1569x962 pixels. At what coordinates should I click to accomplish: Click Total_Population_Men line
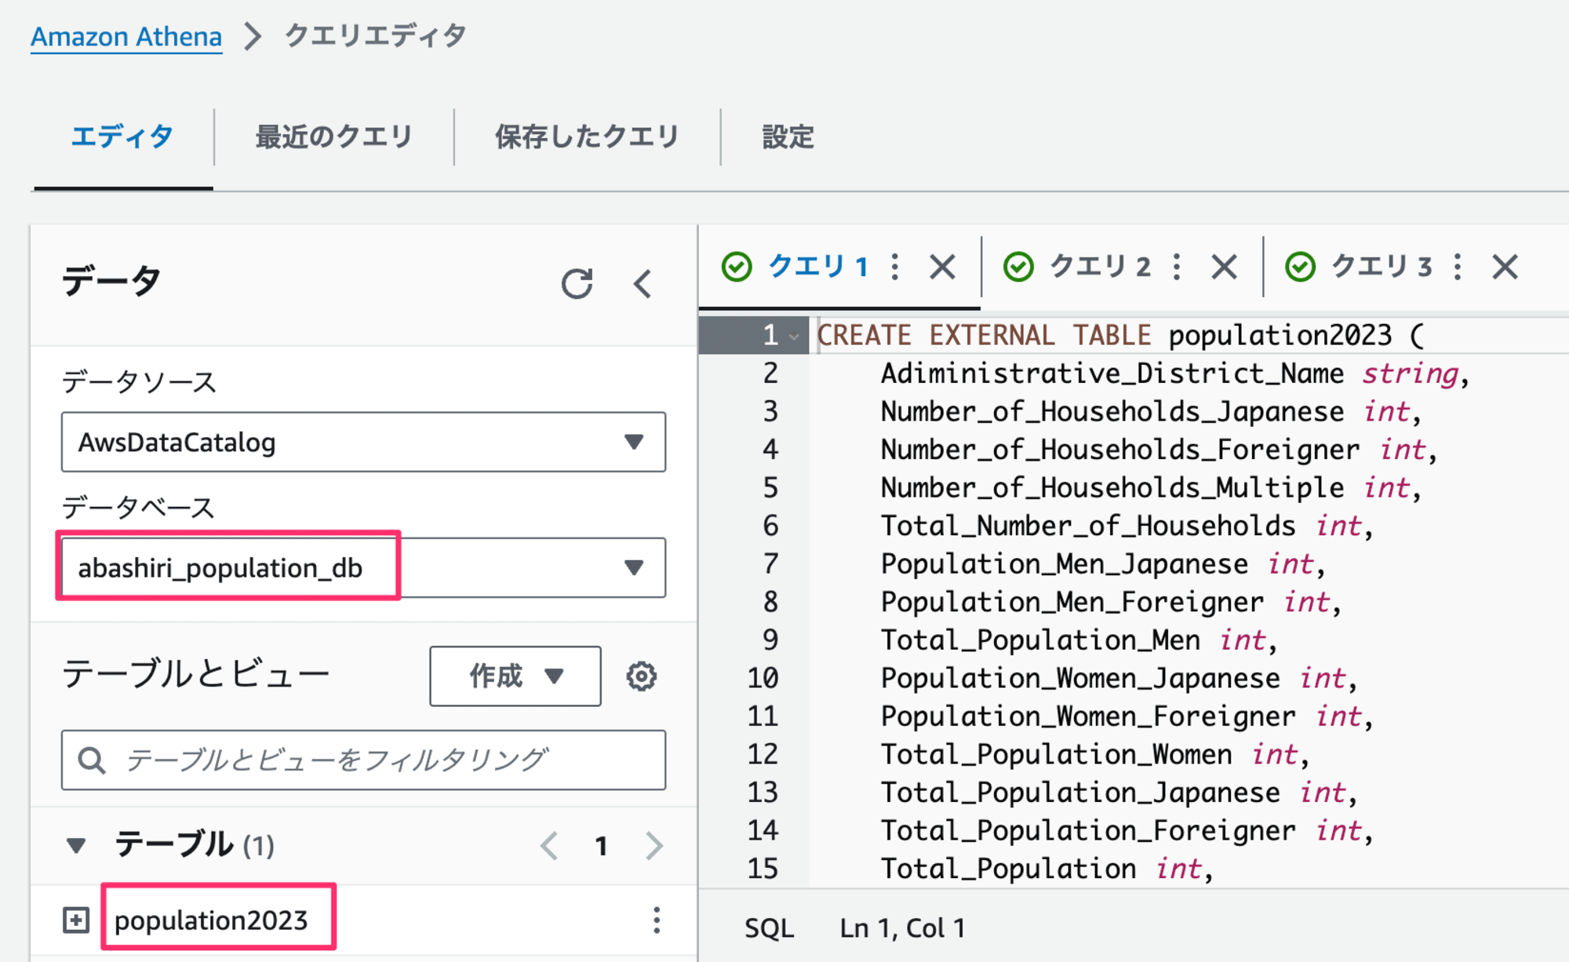click(1079, 640)
